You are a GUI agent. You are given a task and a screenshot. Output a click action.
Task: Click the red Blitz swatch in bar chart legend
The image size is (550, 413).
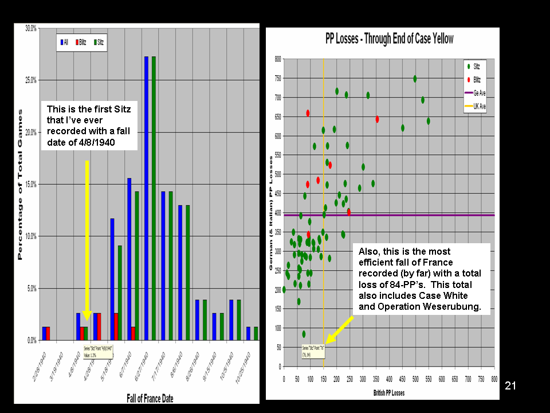point(76,42)
